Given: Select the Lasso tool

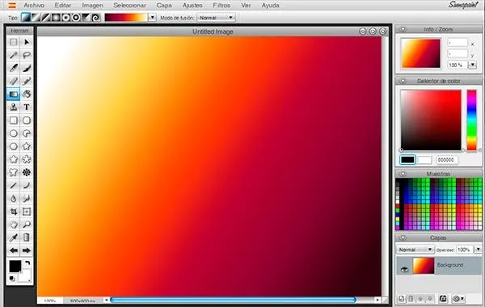Looking at the screenshot, I should (x=27, y=55).
